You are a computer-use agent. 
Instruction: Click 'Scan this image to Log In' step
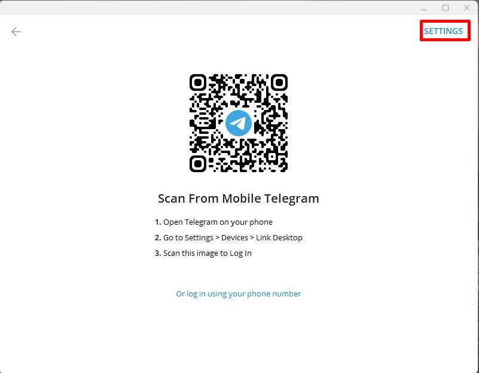(203, 253)
